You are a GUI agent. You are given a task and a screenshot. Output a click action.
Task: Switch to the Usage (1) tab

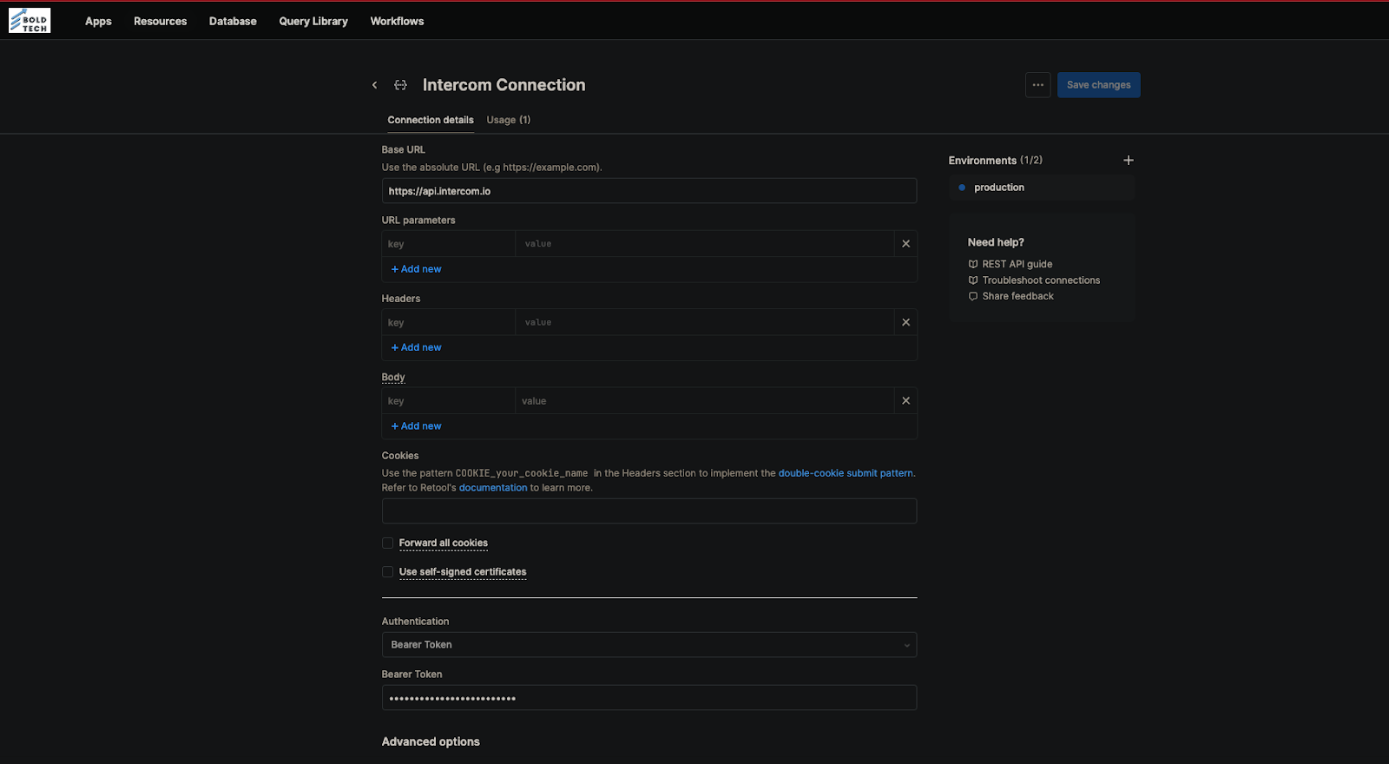click(509, 120)
